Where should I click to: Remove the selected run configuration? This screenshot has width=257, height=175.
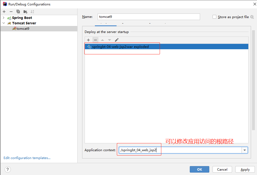coord(11,12)
